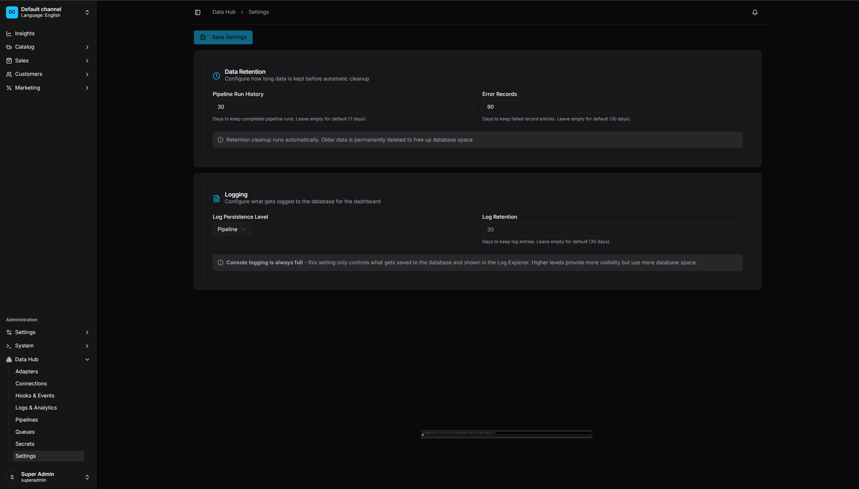Click the Error Records input field
This screenshot has height=489, width=859.
[x=612, y=106]
